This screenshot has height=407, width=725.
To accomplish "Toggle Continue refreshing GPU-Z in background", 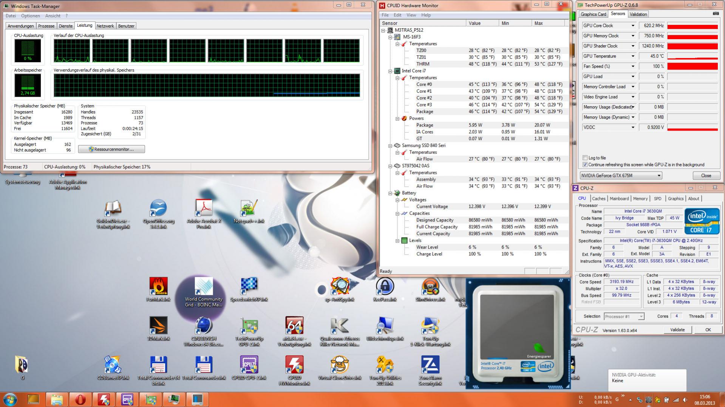I will [585, 165].
